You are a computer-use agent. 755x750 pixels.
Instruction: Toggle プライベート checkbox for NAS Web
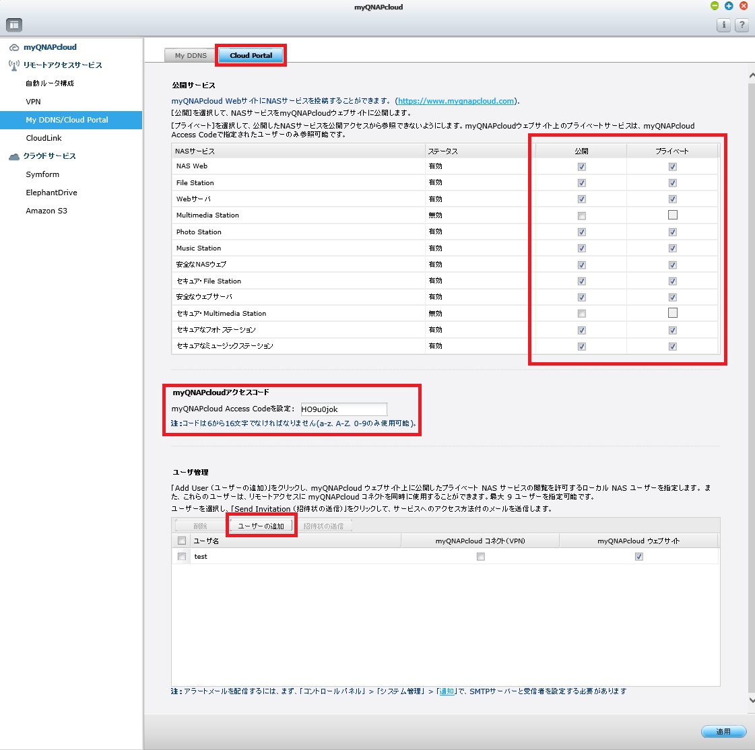pyautogui.click(x=673, y=166)
